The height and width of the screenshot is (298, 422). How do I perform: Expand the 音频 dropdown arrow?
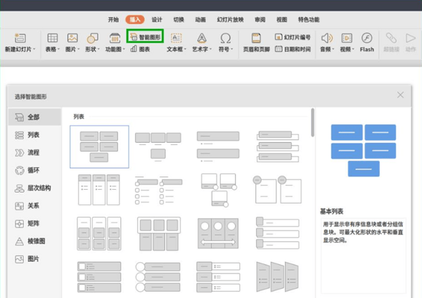pos(333,49)
